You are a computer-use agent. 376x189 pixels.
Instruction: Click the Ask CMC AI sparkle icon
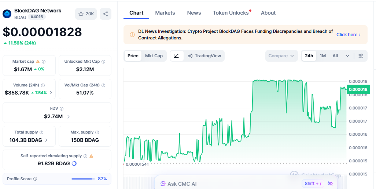(x=163, y=184)
